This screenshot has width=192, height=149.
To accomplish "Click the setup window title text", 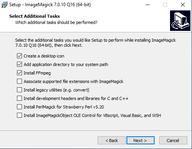I will pos(50,5).
